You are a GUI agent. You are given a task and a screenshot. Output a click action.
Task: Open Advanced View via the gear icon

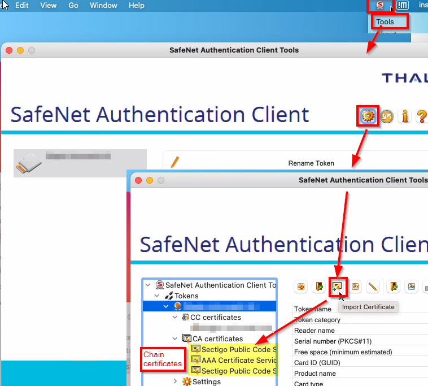pos(368,116)
